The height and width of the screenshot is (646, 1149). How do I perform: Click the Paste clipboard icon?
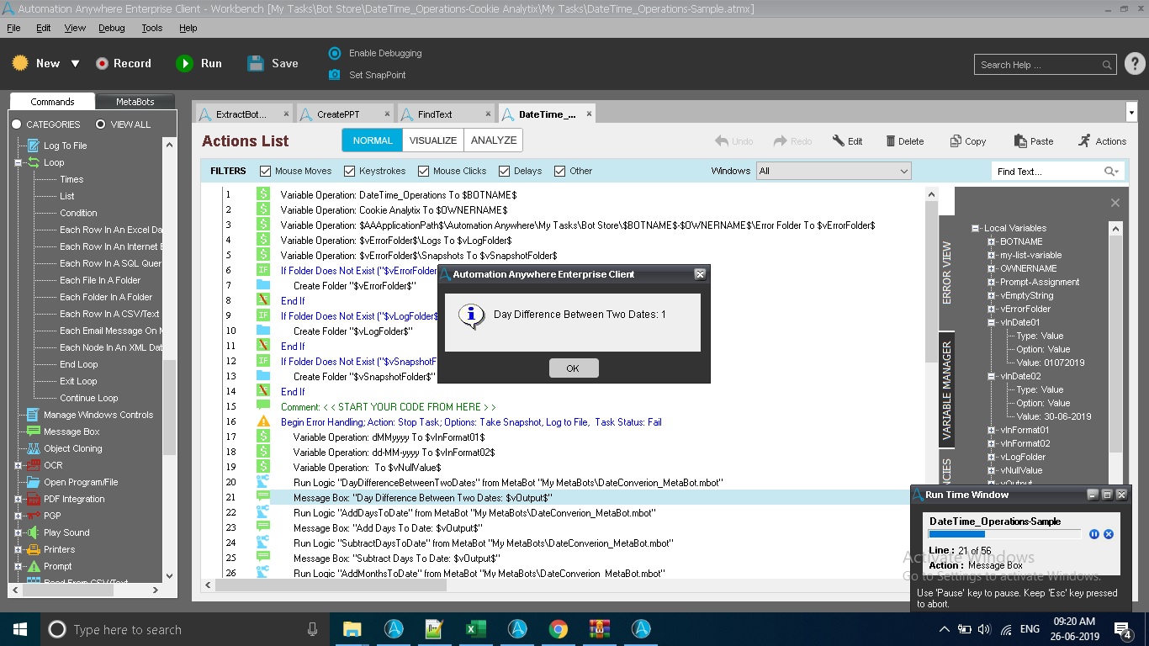[x=1020, y=141]
